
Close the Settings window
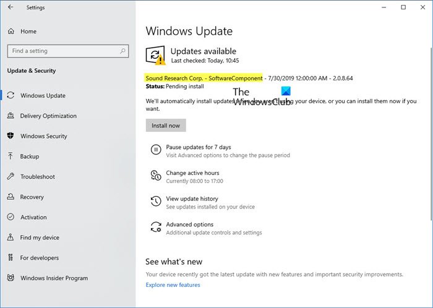click(422, 7)
